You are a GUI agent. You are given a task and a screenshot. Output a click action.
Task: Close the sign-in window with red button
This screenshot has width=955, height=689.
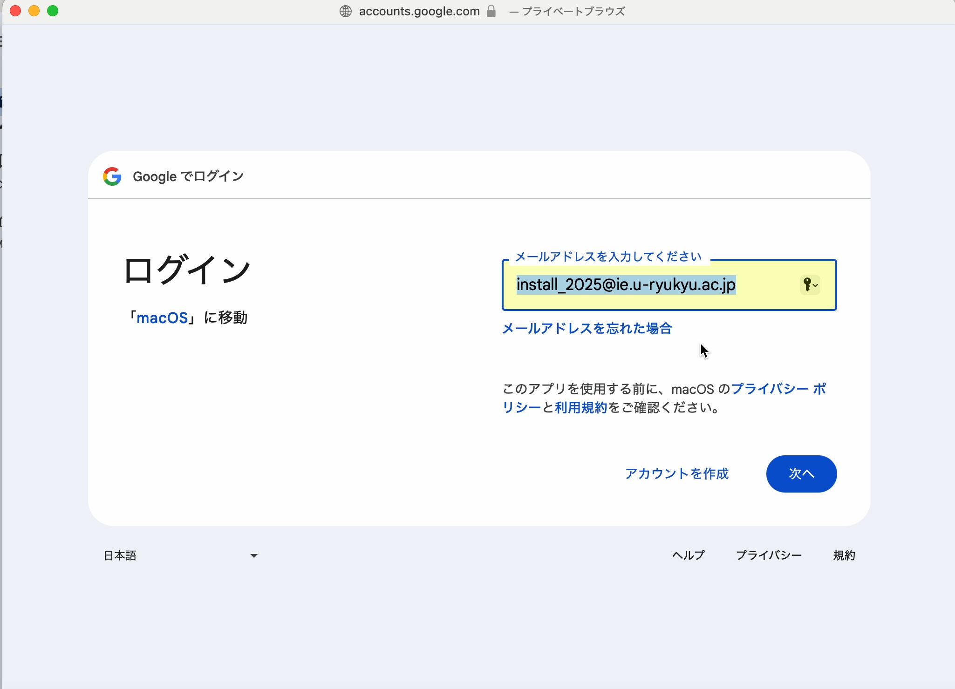click(x=15, y=11)
